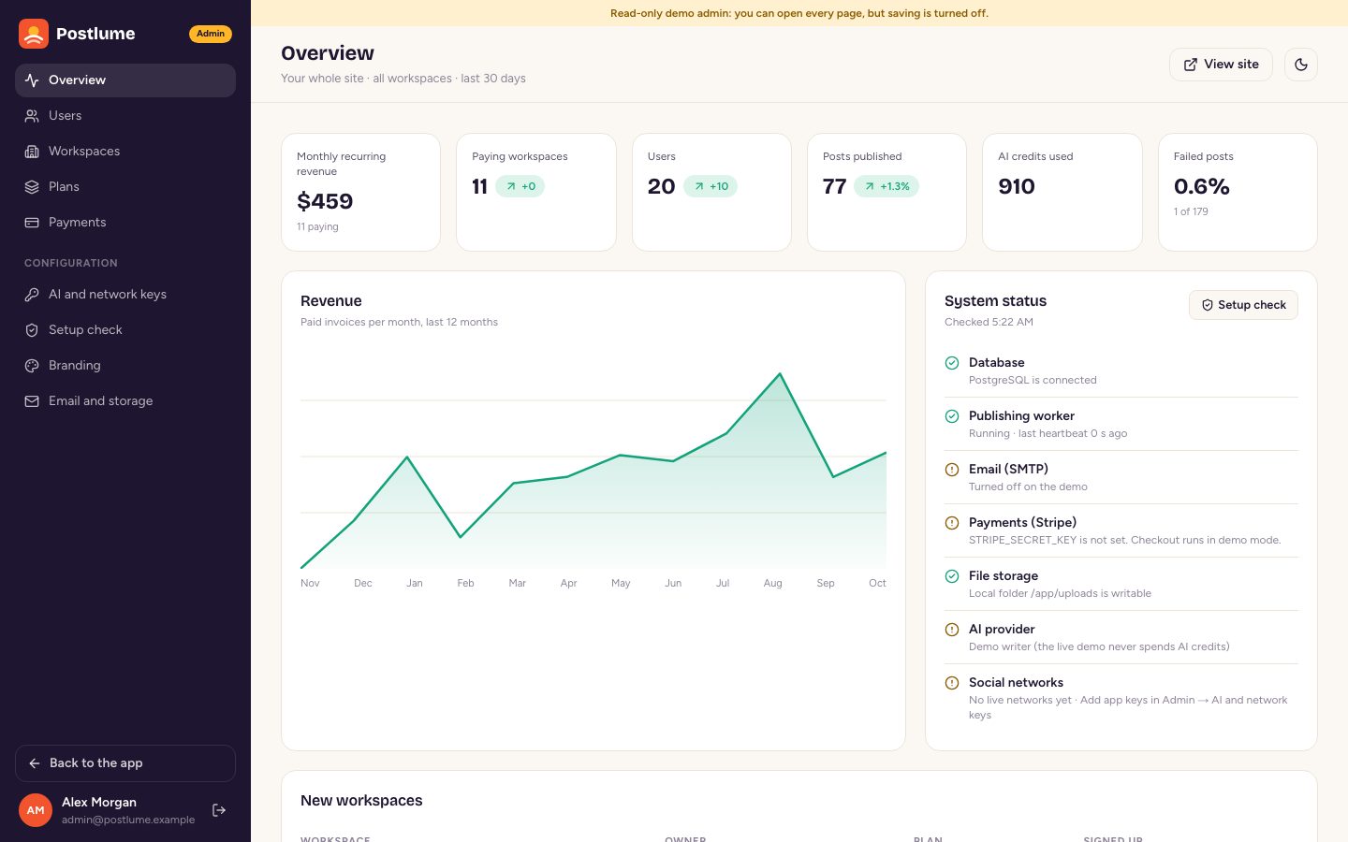The image size is (1348, 842).
Task: Navigate to Plans
Action: (x=125, y=187)
